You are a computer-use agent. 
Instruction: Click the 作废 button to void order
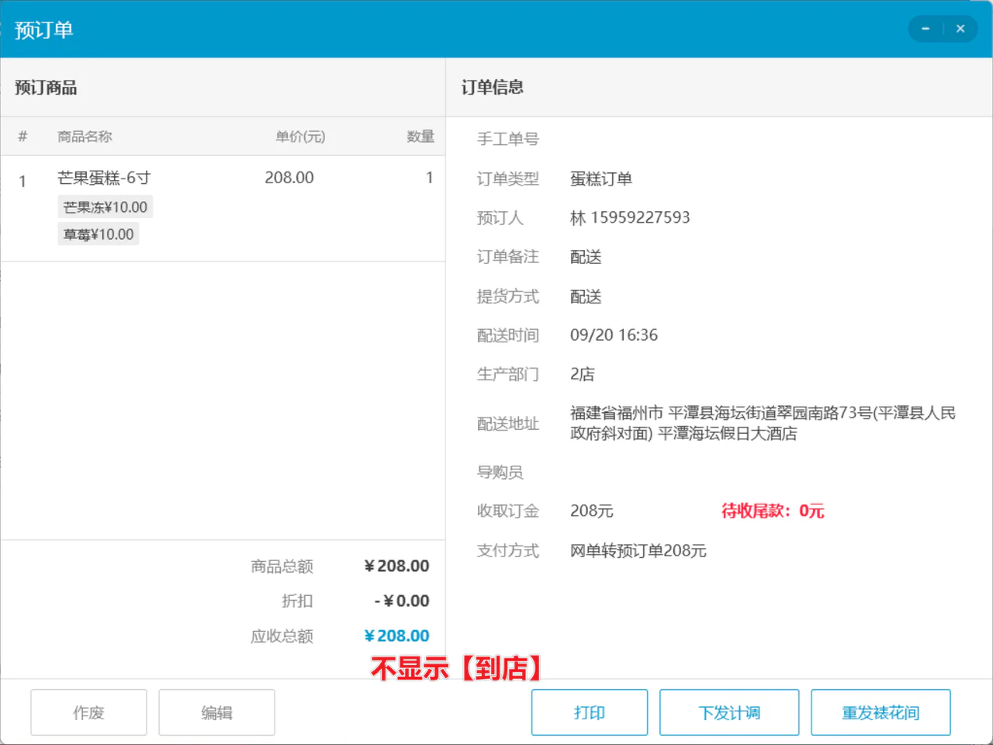click(x=88, y=712)
